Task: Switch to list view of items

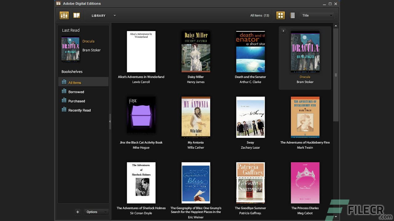Action: [x=292, y=15]
